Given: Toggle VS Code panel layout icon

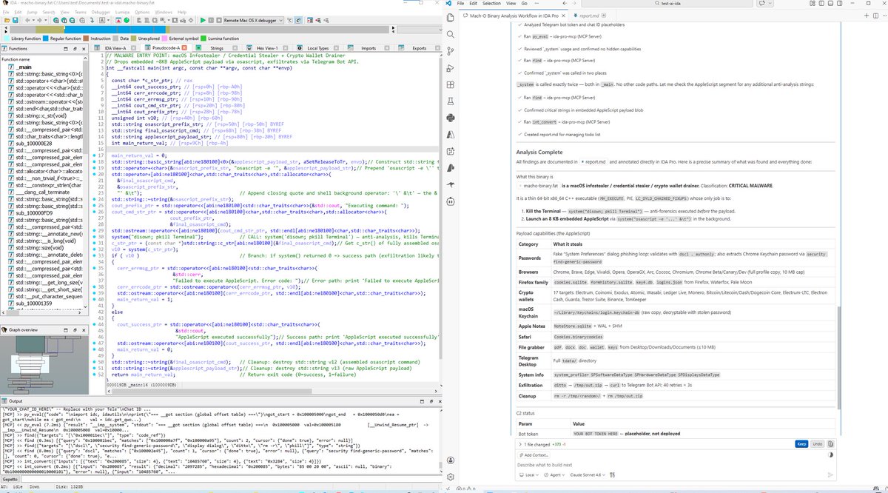Looking at the screenshot, I should [830, 4].
